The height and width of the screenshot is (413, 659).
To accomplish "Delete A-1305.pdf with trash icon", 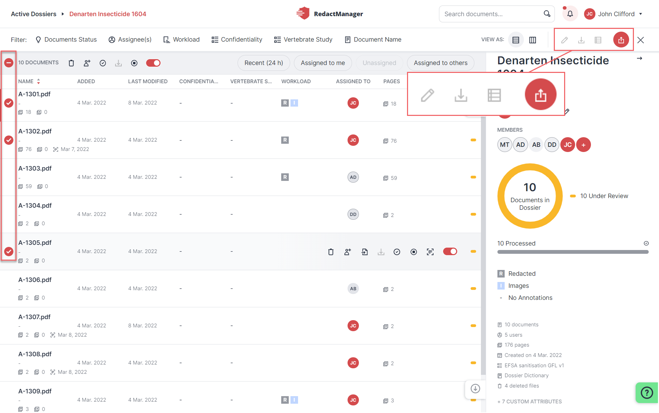I will [x=331, y=252].
